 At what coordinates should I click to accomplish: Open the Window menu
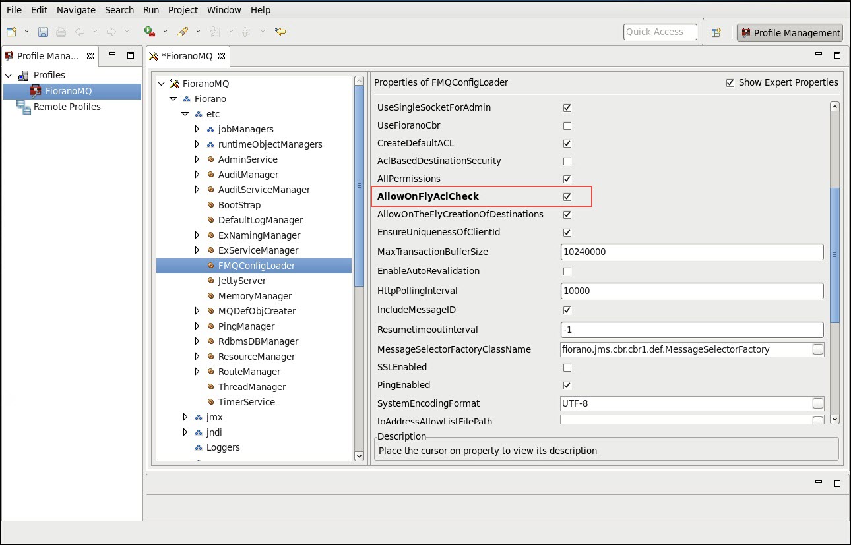click(224, 10)
